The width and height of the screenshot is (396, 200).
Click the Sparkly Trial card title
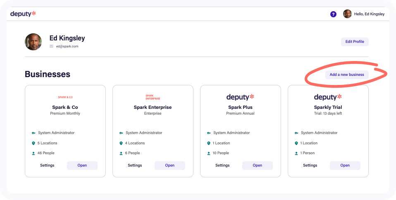tap(328, 107)
